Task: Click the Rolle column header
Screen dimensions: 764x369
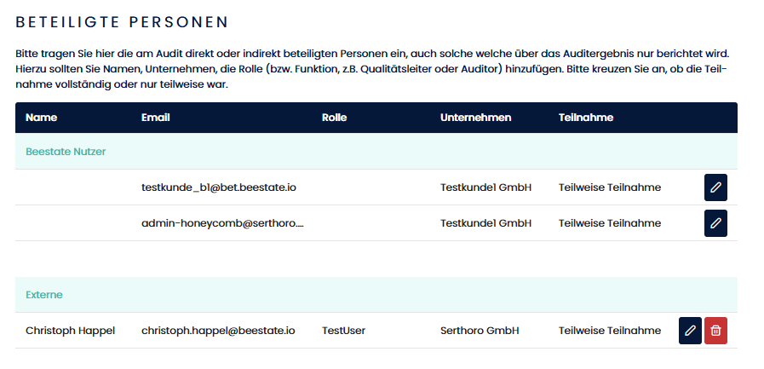Action: [334, 118]
